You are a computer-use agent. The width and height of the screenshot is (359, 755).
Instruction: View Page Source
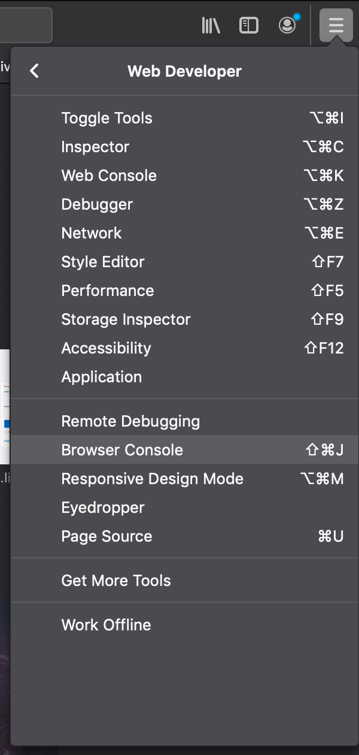[x=184, y=536]
